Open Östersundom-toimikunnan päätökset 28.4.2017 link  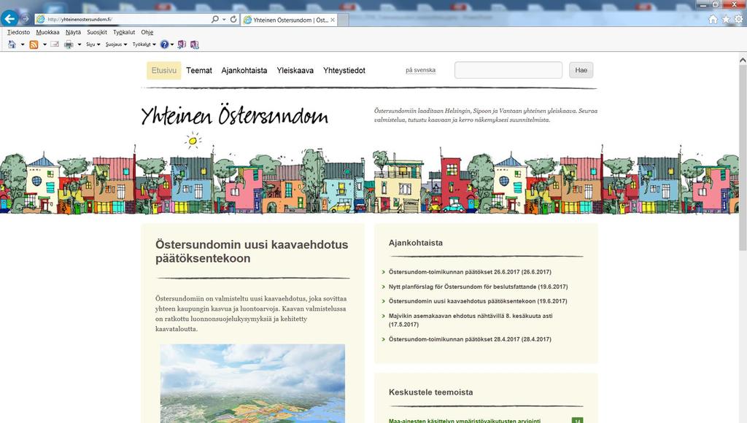point(470,339)
